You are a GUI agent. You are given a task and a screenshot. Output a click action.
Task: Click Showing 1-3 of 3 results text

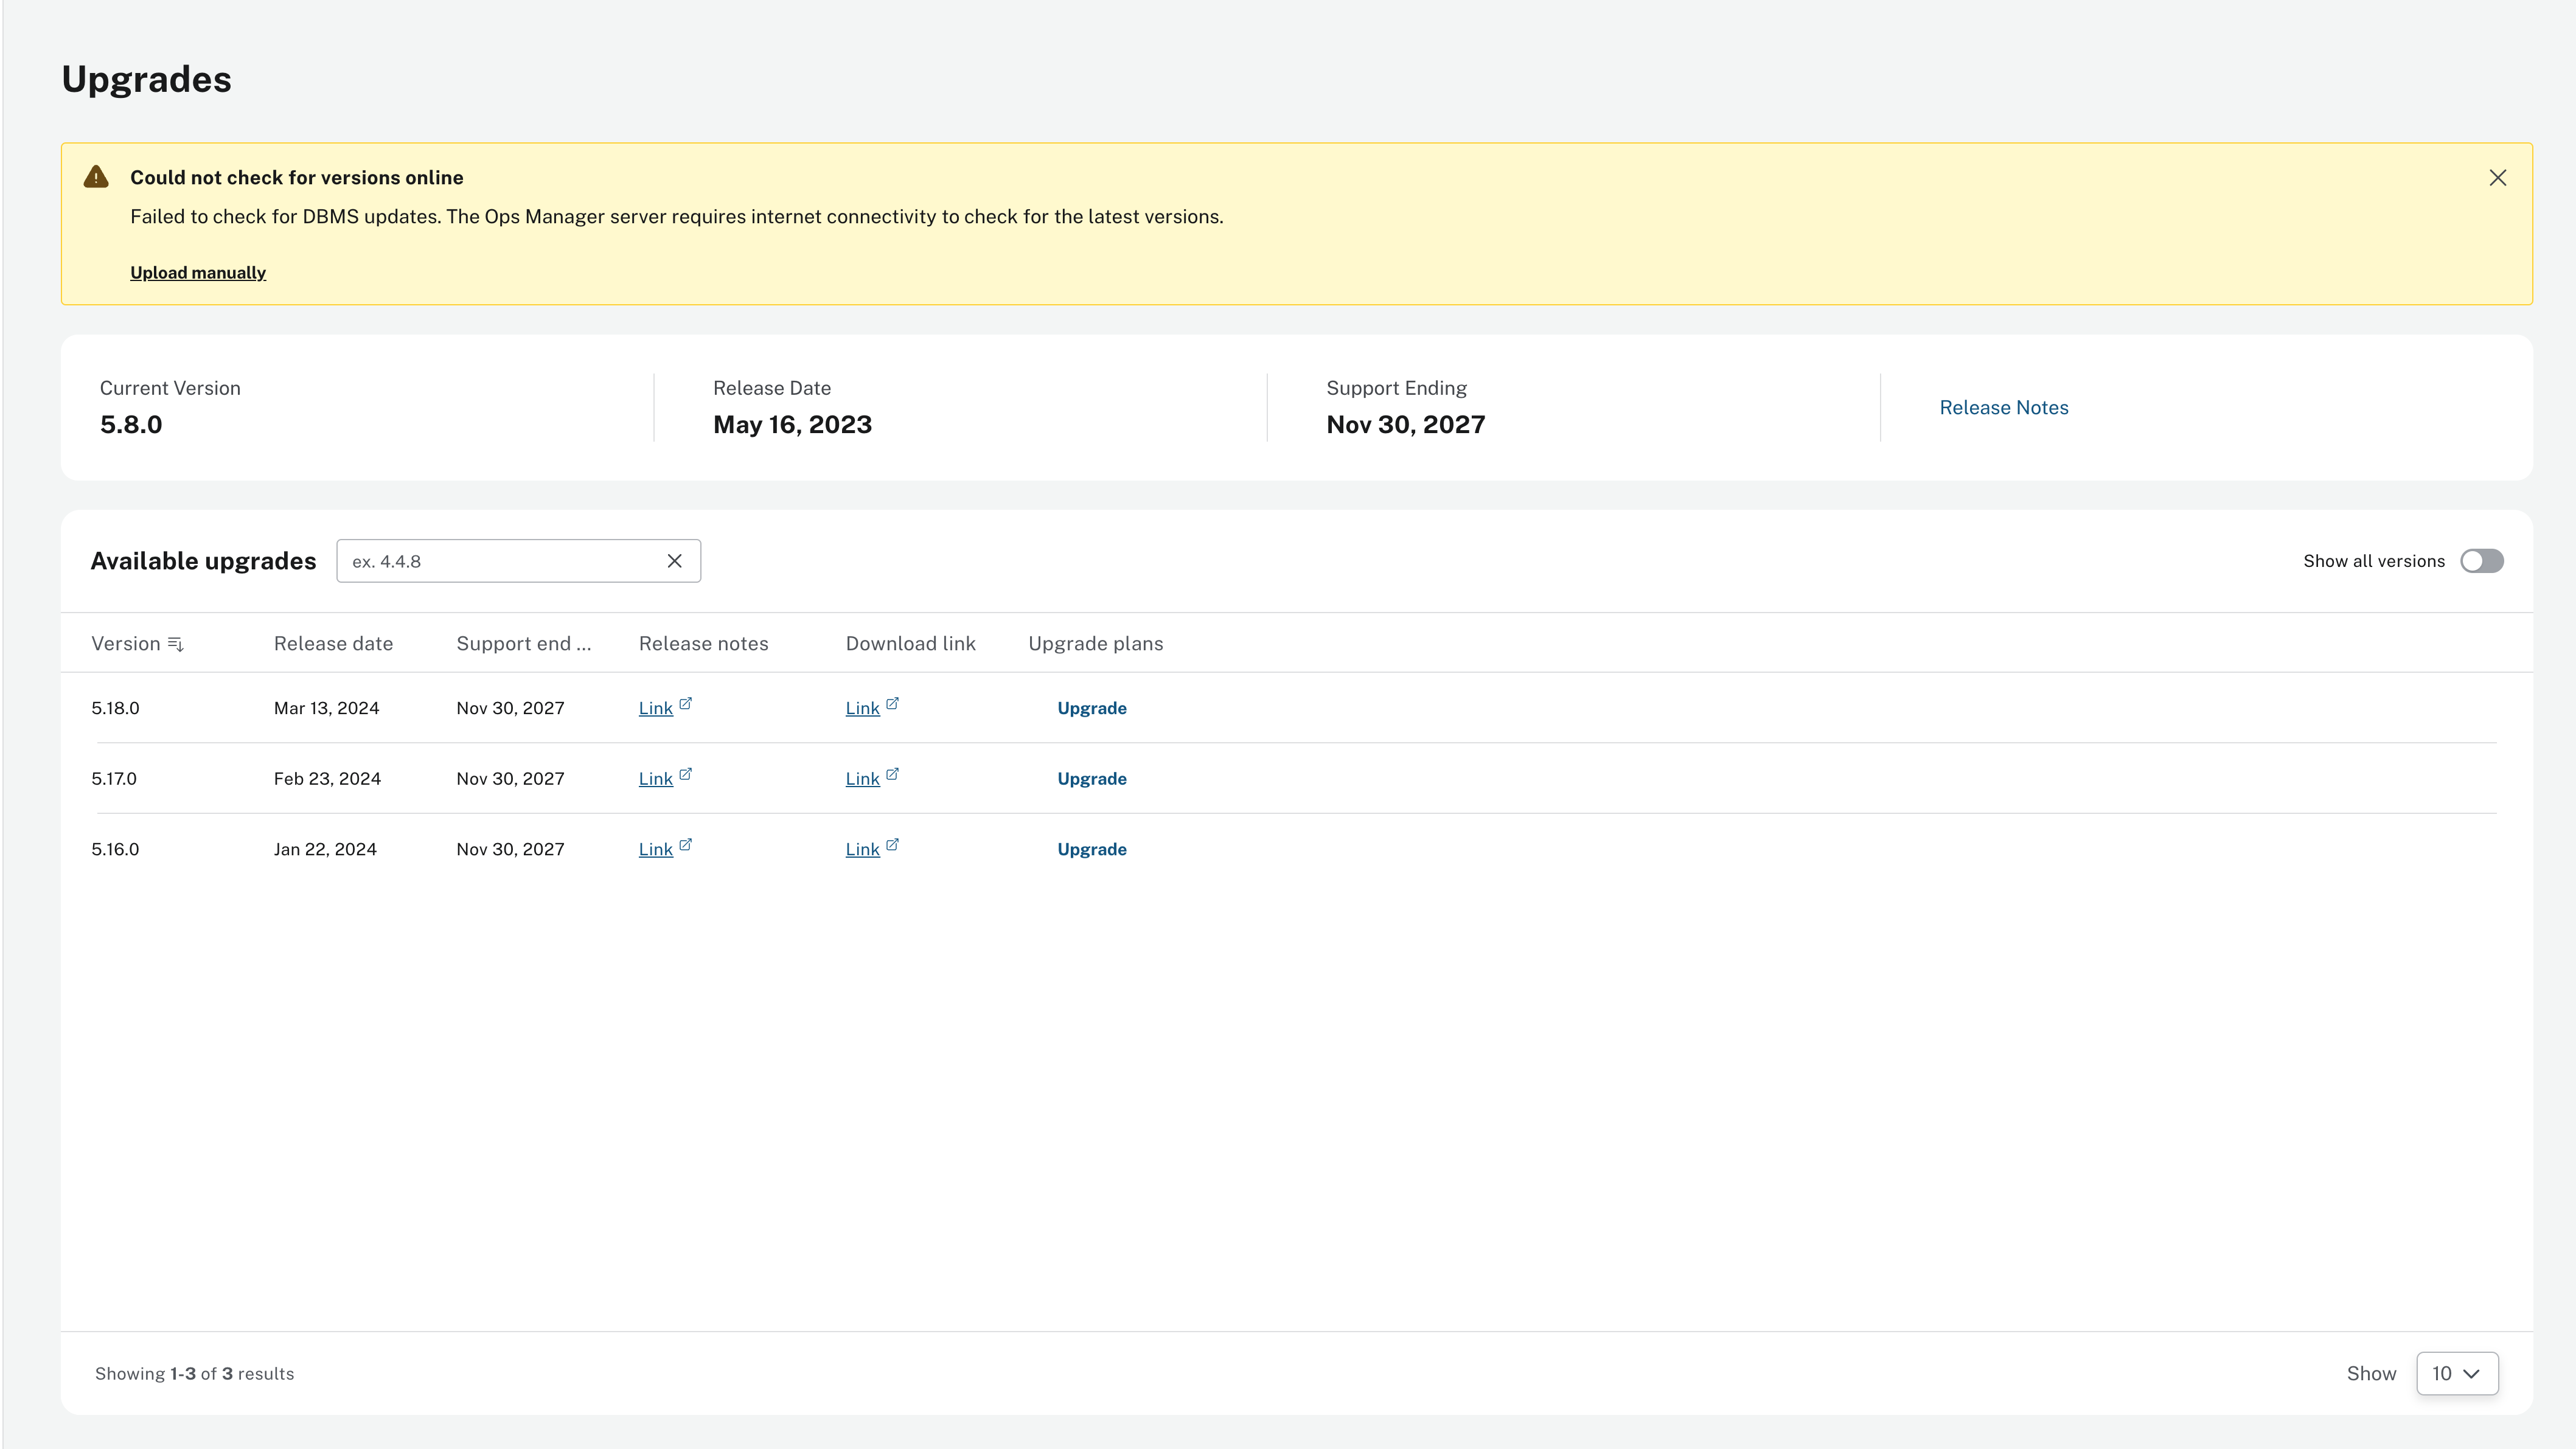click(195, 1374)
